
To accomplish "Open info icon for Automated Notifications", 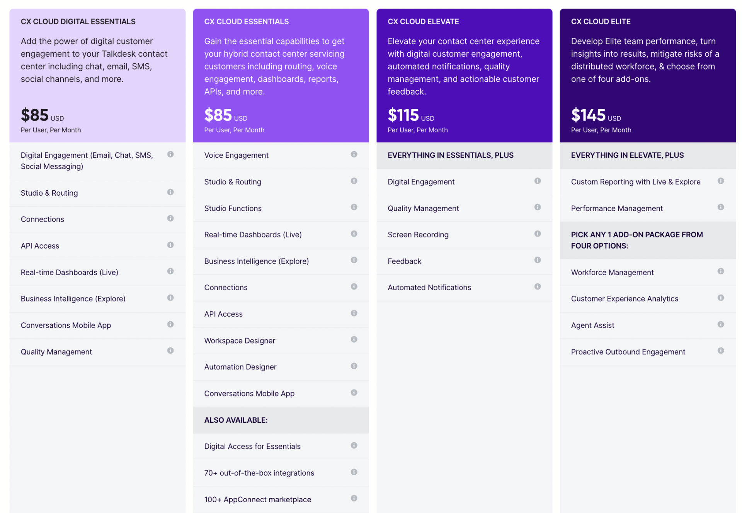I will 537,286.
